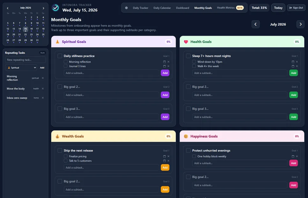This screenshot has height=198, width=308.
Task: Open calendar icon for Journal 3 lines
Action: point(164,66)
